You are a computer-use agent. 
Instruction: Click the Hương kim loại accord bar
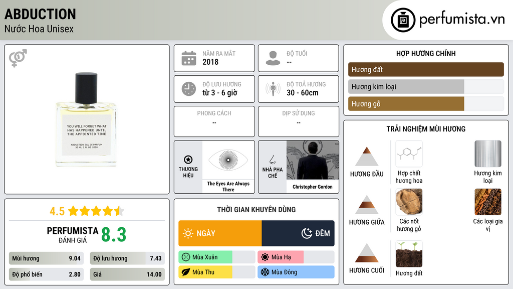click(426, 86)
